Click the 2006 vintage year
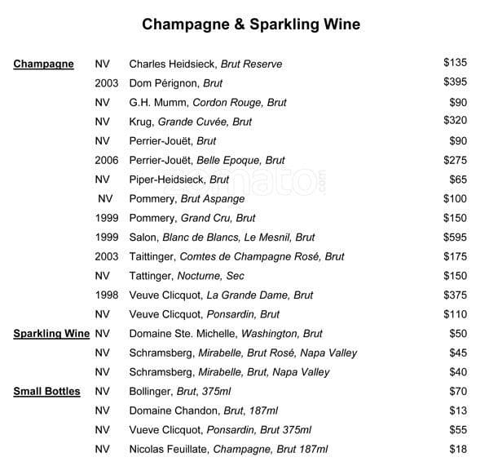The width and height of the screenshot is (489, 475). pos(106,160)
